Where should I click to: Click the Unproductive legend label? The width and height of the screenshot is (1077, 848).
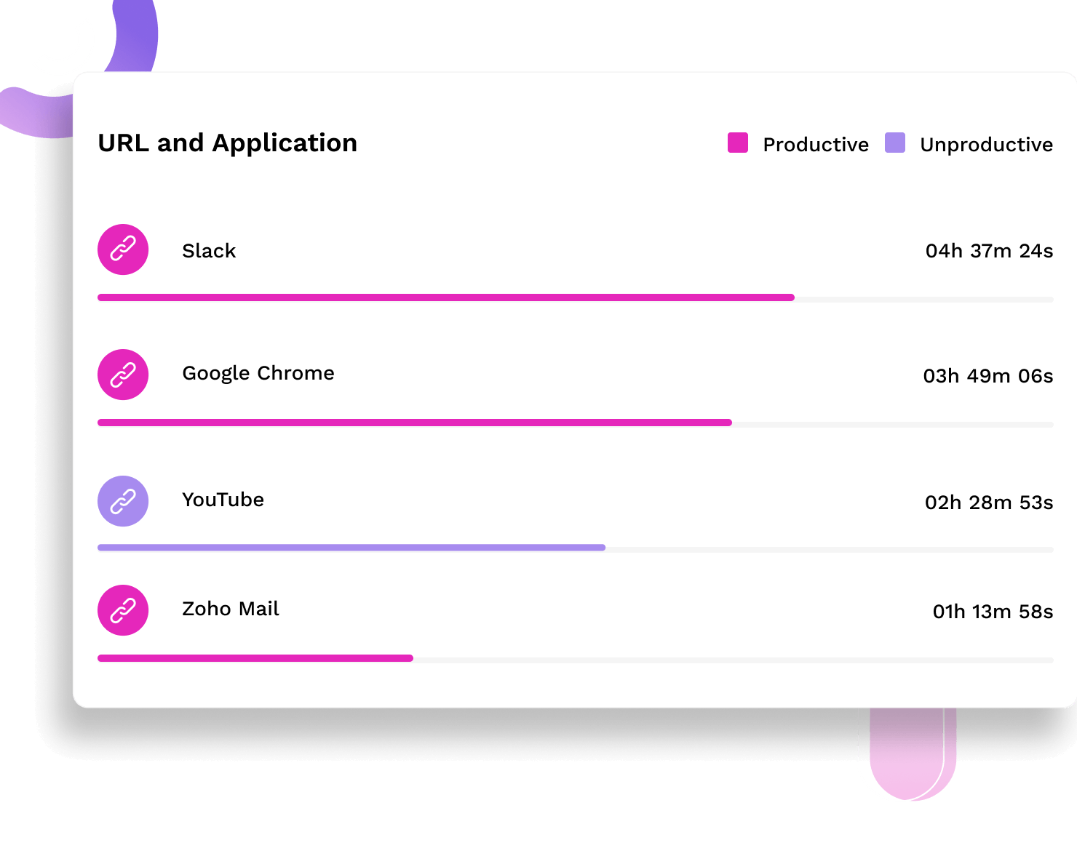pos(986,144)
